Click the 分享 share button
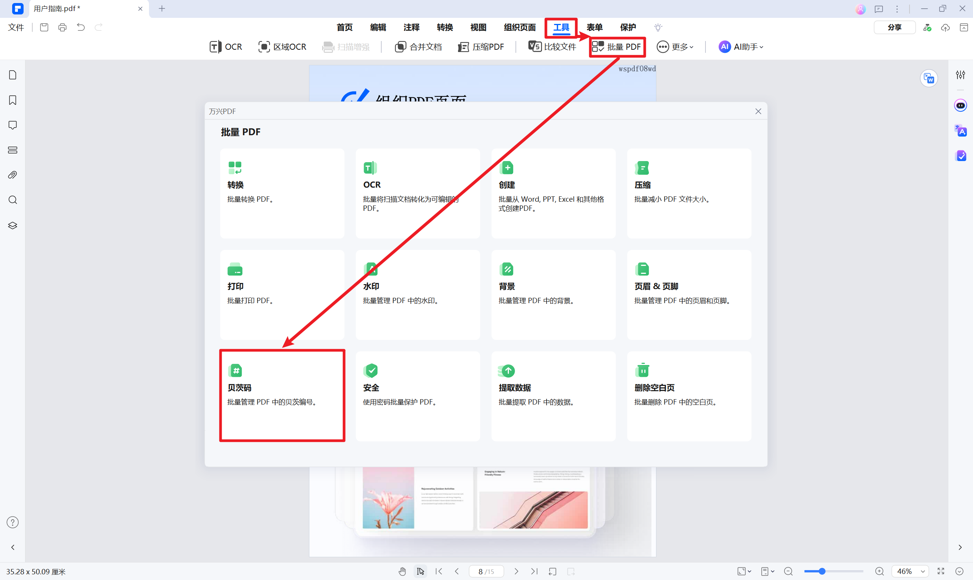The image size is (973, 580). [894, 27]
